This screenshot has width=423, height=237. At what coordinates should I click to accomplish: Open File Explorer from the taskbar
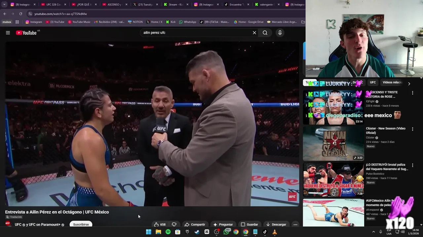pyautogui.click(x=158, y=232)
